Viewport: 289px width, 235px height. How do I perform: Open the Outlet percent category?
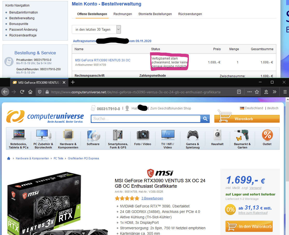(267, 138)
